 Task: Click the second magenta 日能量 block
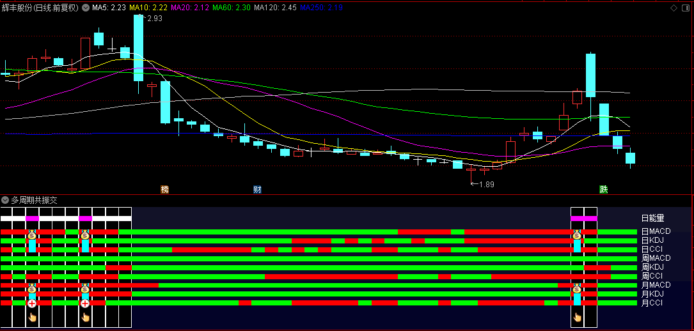(86, 219)
